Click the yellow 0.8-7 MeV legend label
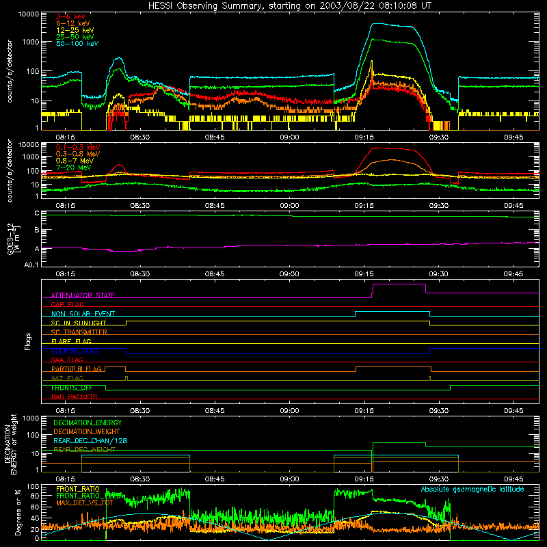This screenshot has height=547, width=547. (x=75, y=161)
